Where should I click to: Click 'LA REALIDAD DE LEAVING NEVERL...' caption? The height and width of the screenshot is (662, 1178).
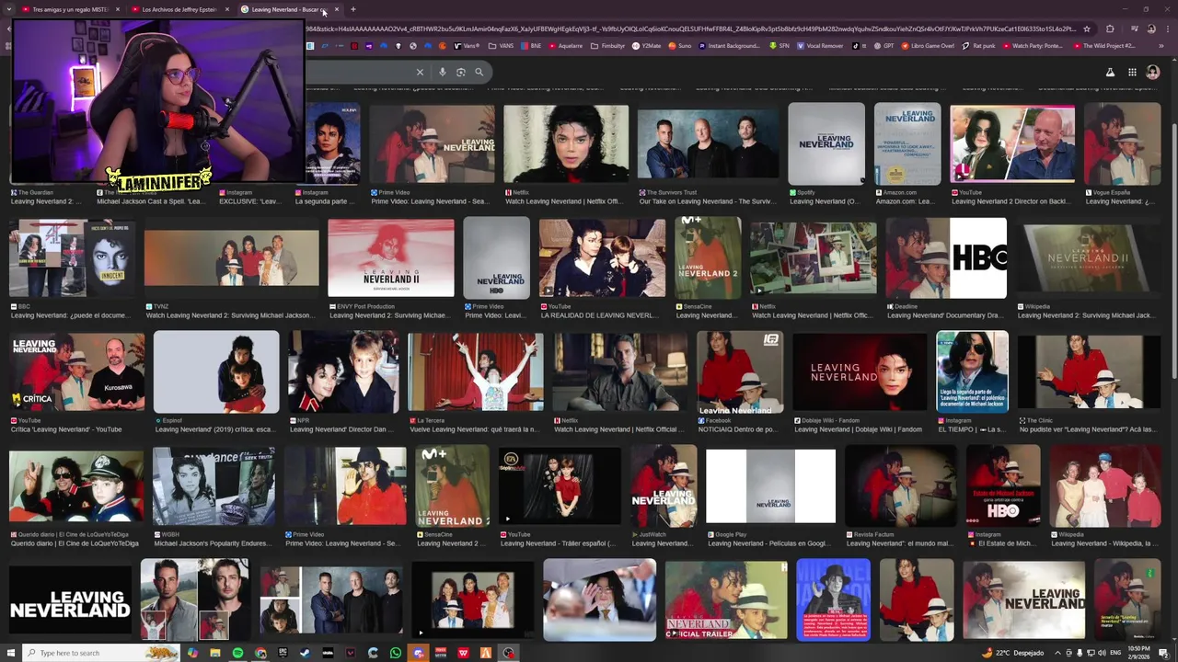599,315
